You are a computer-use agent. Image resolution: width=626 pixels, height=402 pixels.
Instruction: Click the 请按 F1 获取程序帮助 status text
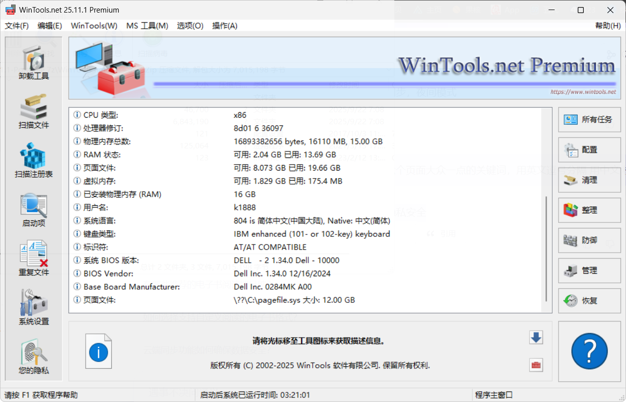coord(41,395)
